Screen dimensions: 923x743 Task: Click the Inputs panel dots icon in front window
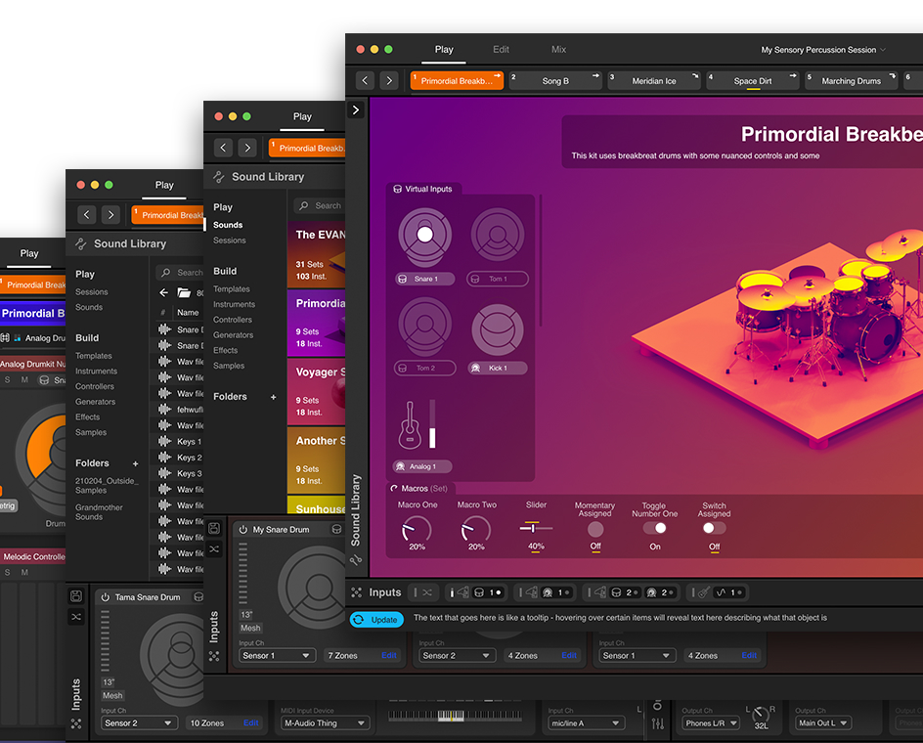(357, 592)
